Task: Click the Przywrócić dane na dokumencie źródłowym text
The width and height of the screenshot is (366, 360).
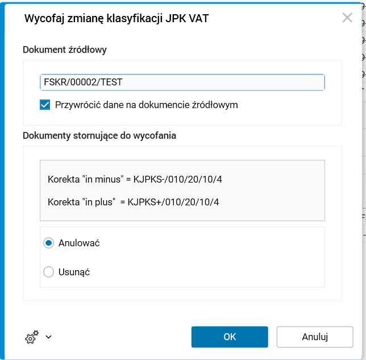Action: pos(147,105)
